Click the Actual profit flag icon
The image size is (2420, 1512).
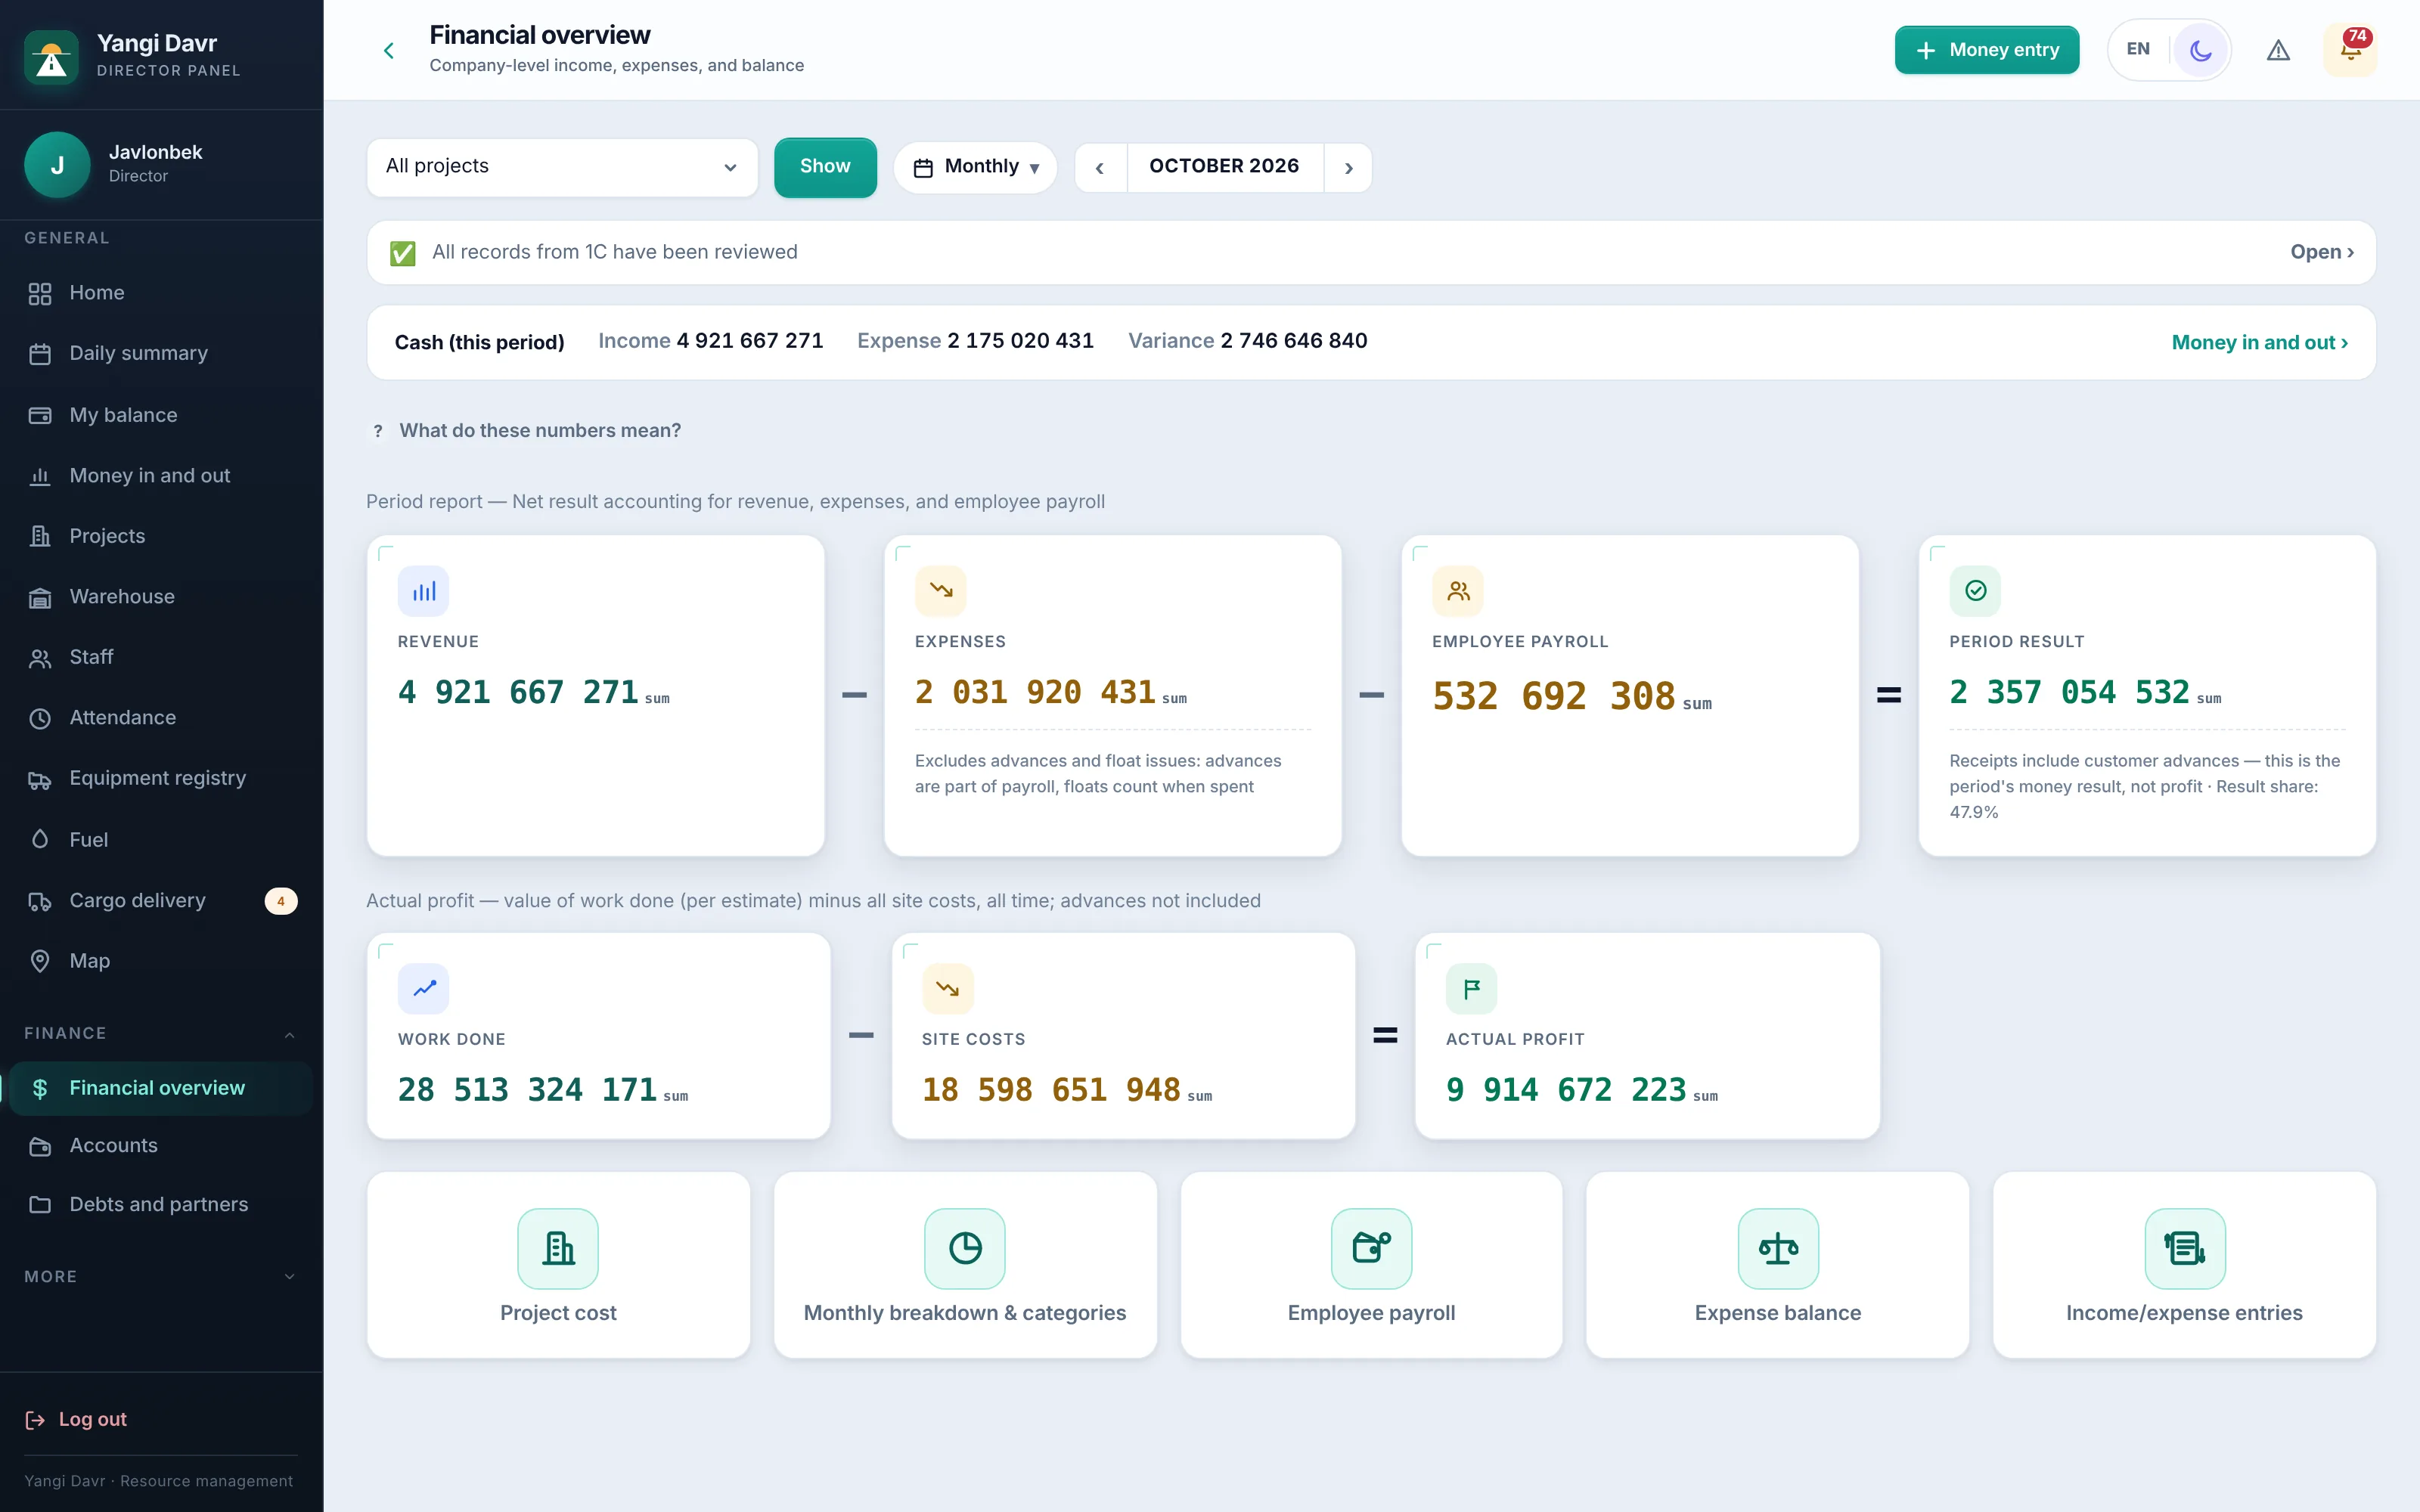coord(1472,989)
